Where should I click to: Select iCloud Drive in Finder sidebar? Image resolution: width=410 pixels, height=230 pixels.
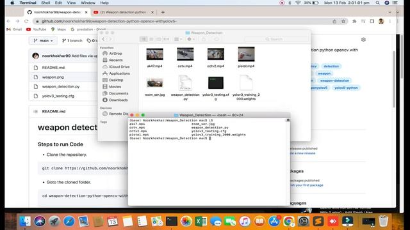pos(116,66)
